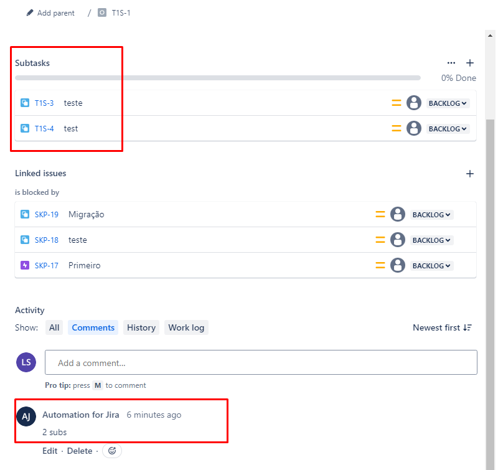Open linked issue SKP-18
The image size is (498, 470).
(46, 240)
